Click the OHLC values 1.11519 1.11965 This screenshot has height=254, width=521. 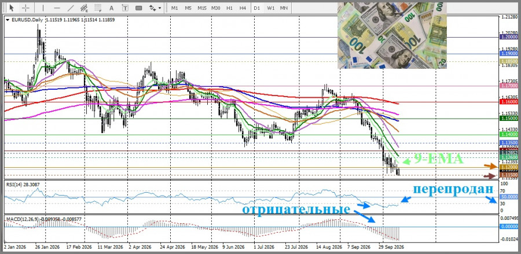[x=63, y=20]
